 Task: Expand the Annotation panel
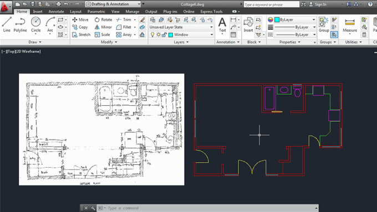click(x=228, y=42)
